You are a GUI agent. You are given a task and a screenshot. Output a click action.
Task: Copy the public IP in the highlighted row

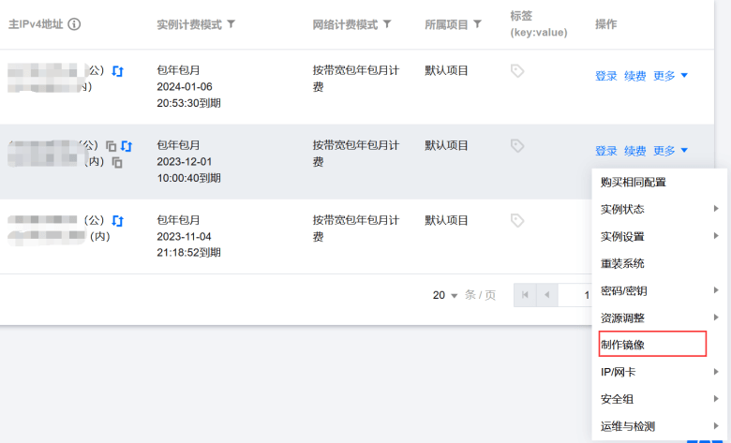point(111,146)
